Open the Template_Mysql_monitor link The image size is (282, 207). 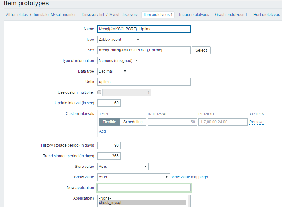tap(54, 15)
